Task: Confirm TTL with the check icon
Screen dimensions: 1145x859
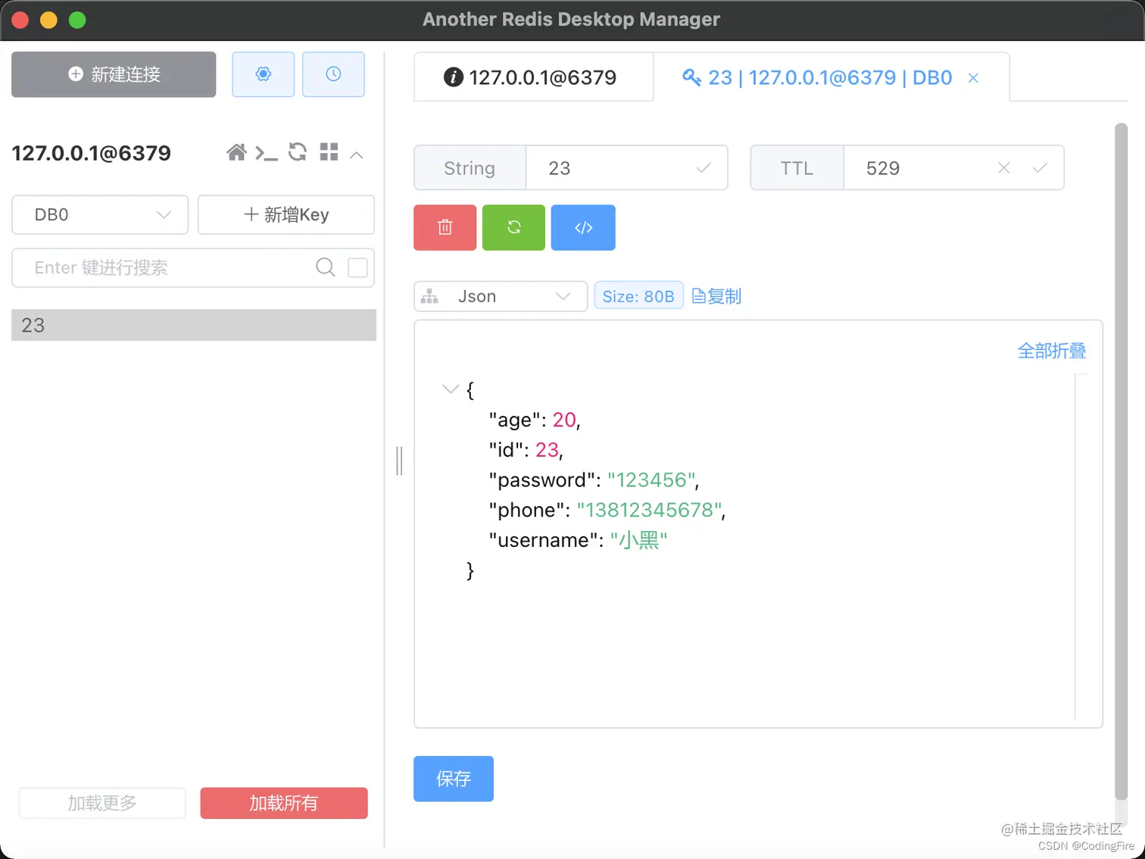Action: click(x=1040, y=167)
